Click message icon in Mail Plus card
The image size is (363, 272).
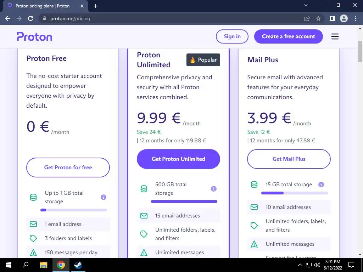254,244
